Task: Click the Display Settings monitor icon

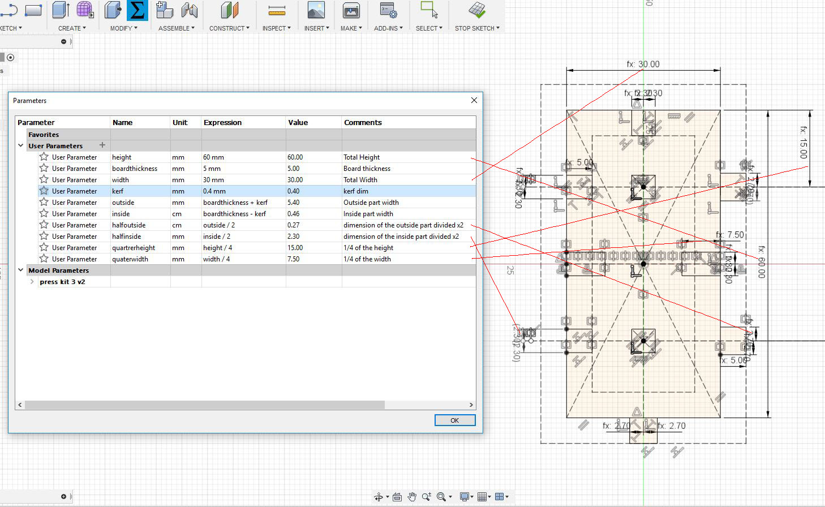Action: (464, 497)
